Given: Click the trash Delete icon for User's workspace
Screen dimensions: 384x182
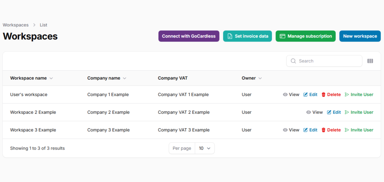Looking at the screenshot, I should click(323, 95).
